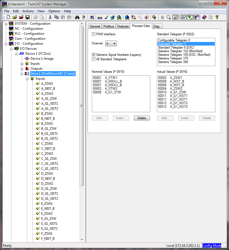Switch to the Features tab
This screenshot has width=229, height=250.
(123, 26)
